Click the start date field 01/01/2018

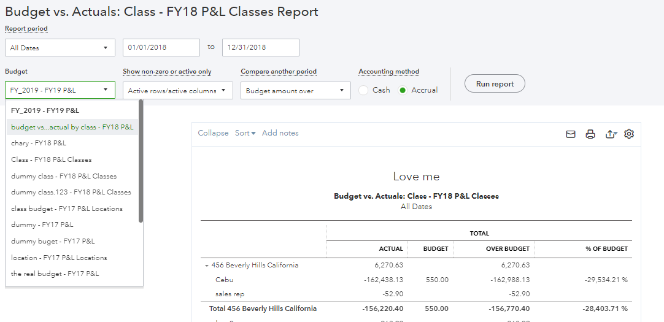pos(161,48)
